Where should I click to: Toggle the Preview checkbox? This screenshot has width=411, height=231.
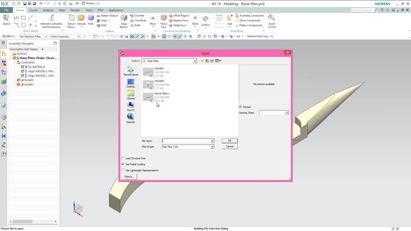tap(240, 107)
